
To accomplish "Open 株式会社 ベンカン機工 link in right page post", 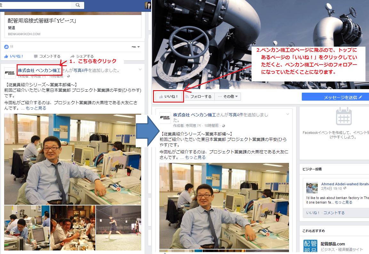I will (194, 115).
